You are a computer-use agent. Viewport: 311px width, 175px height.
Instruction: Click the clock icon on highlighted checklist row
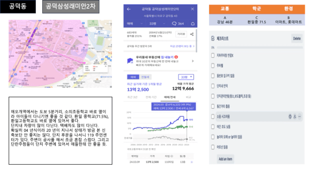pos(290,117)
